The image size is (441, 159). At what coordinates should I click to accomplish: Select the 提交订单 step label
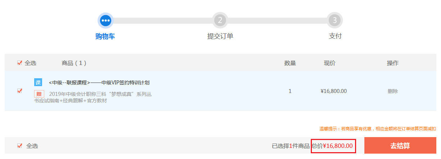220,36
